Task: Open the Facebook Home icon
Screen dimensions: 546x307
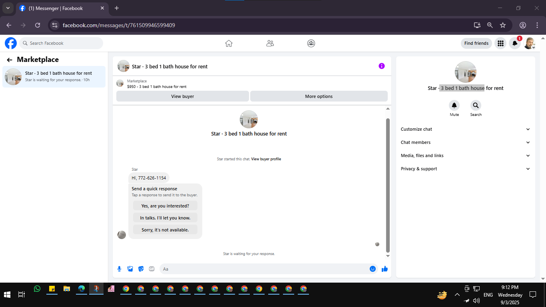Action: (x=229, y=43)
